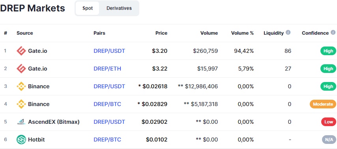Click the Binance logo in row 3

(21, 86)
